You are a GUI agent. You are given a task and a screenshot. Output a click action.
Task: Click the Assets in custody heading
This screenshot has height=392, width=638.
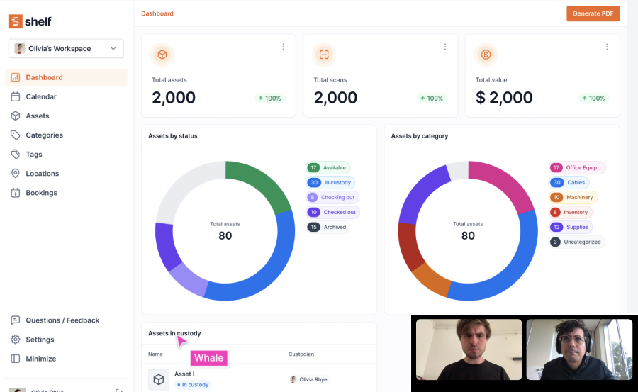[174, 333]
